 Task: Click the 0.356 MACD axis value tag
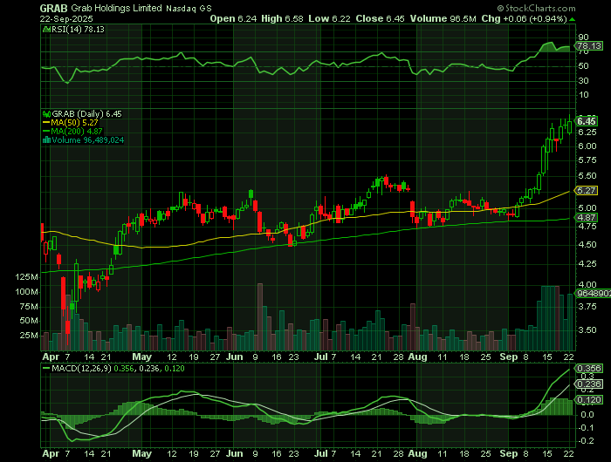click(589, 368)
